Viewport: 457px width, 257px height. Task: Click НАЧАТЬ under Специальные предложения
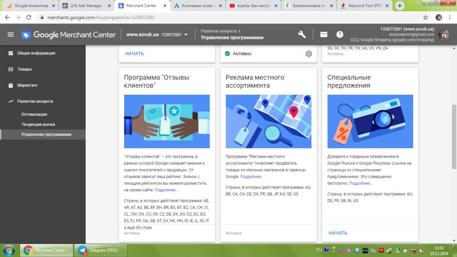coord(338,233)
